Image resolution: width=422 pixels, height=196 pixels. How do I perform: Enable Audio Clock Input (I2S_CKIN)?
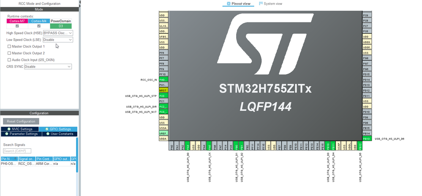click(9, 60)
